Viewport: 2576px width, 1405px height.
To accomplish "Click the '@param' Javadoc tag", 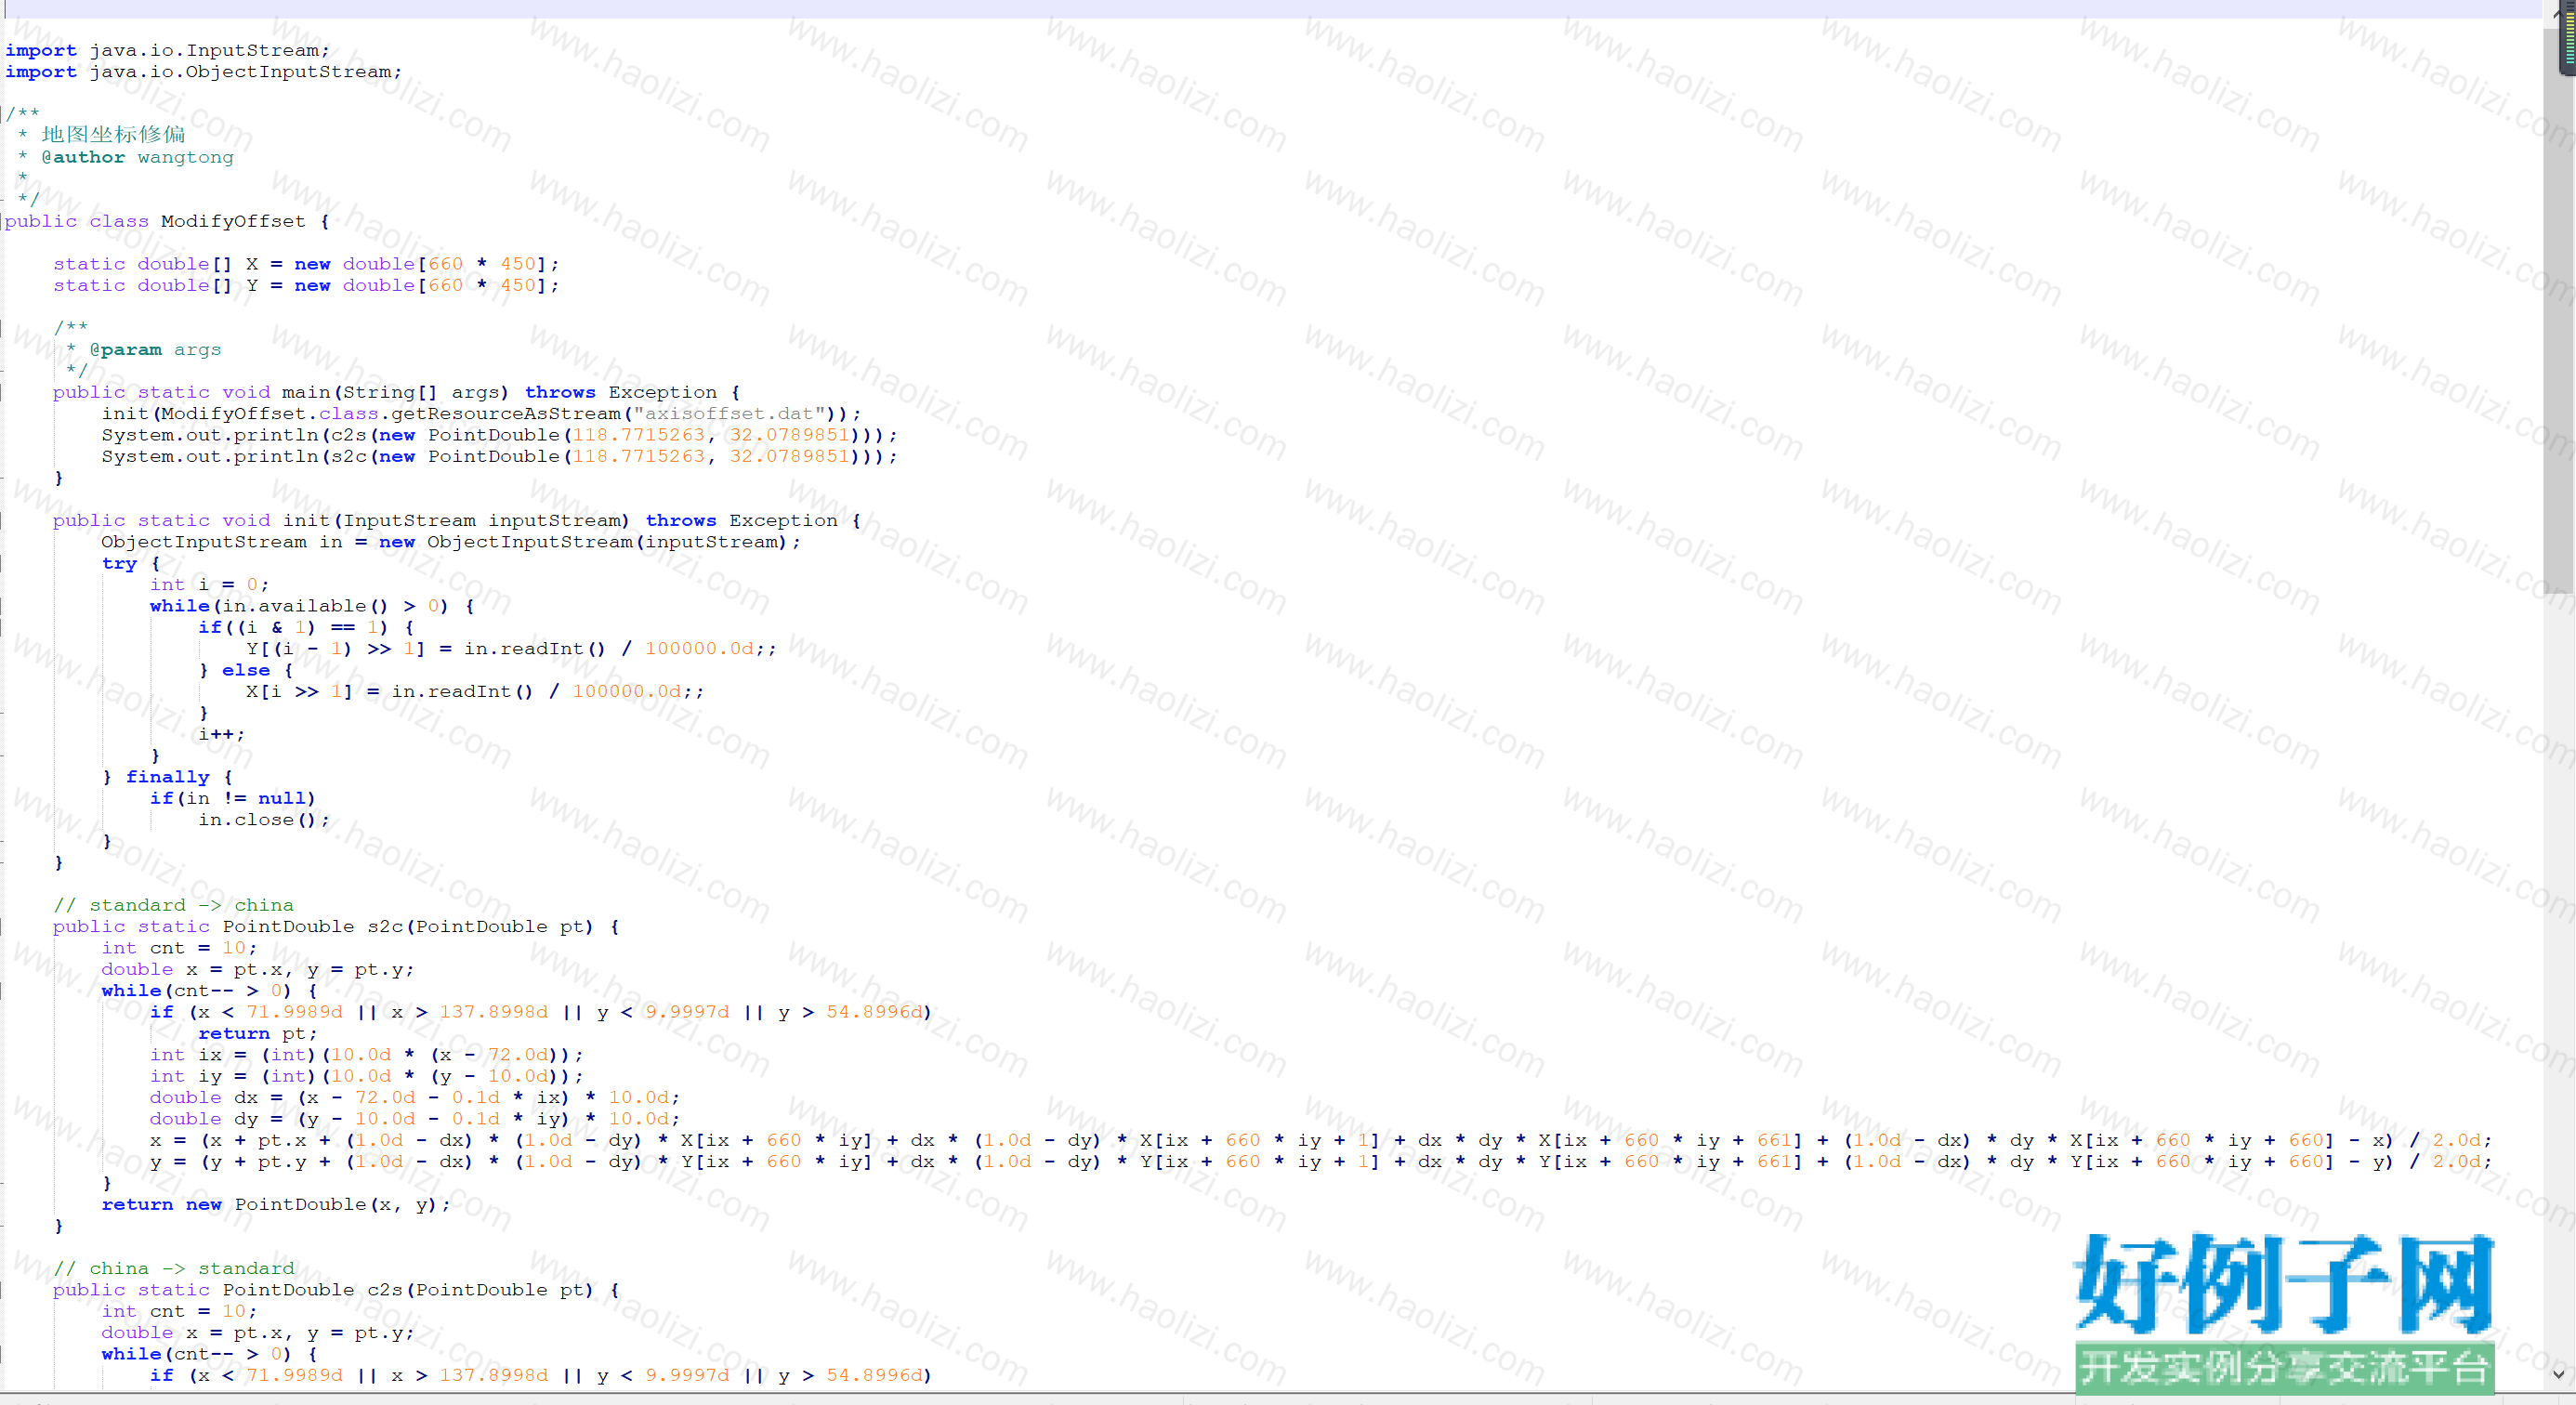I will (x=125, y=350).
